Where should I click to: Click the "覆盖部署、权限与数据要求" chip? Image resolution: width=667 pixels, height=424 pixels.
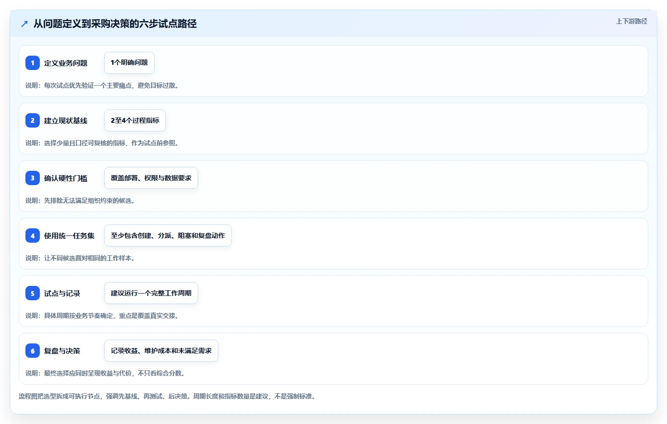151,178
